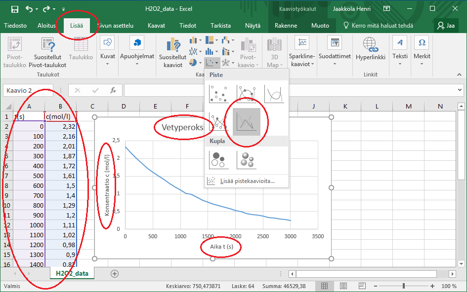Click the Name Box showing Kaavio 2
467x292 pixels.
27,90
